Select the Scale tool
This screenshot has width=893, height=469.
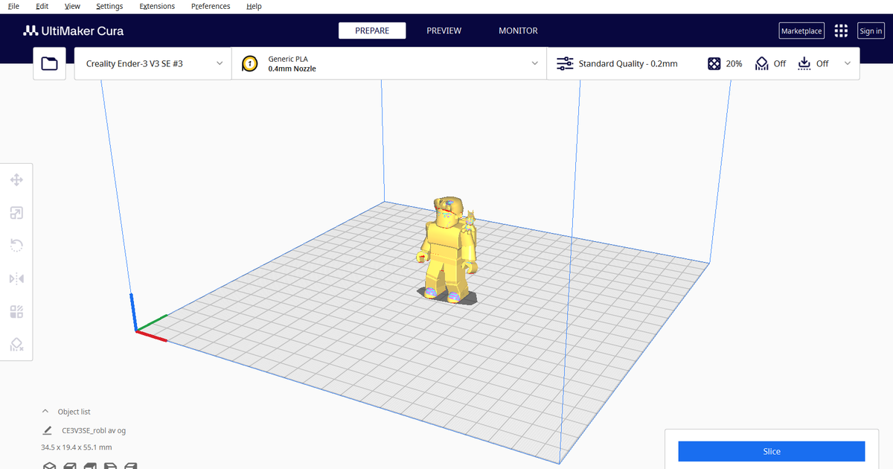click(16, 214)
